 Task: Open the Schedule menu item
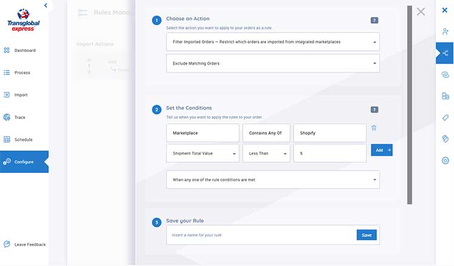24,140
